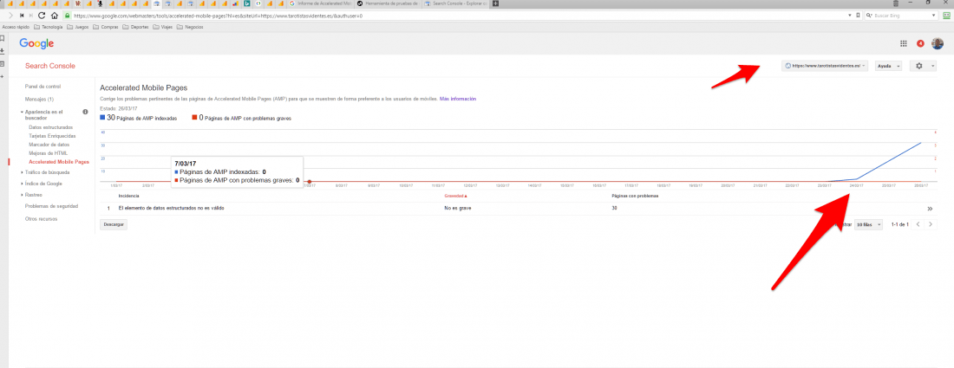Open the notes panel icon in side strip
The width and height of the screenshot is (954, 368).
[x=3, y=63]
